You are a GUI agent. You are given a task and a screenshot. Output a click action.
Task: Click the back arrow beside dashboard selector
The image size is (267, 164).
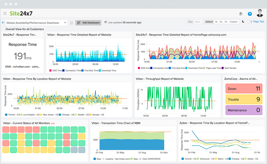click(x=3, y=23)
